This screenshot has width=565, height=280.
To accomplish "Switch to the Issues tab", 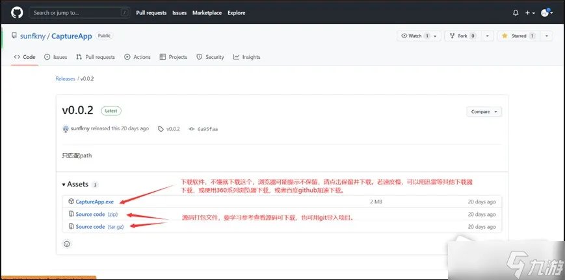I will point(56,57).
